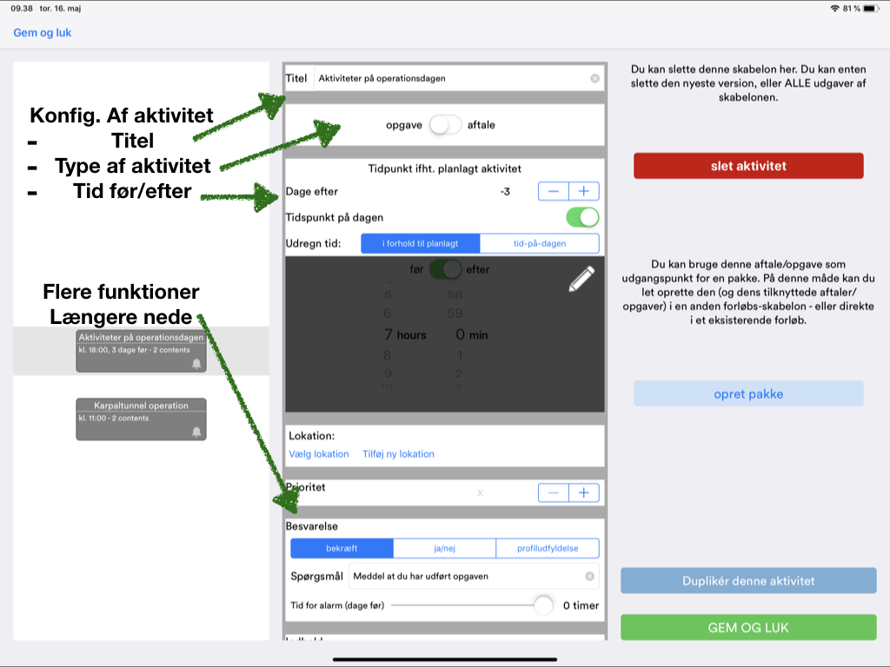Toggle opgave/aftale switch

coord(445,125)
